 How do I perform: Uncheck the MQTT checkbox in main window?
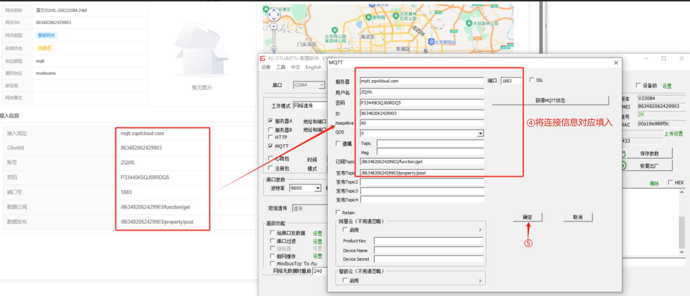click(x=270, y=146)
